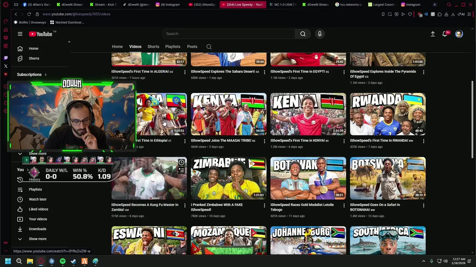Open sidebar Playlists link

click(35, 189)
